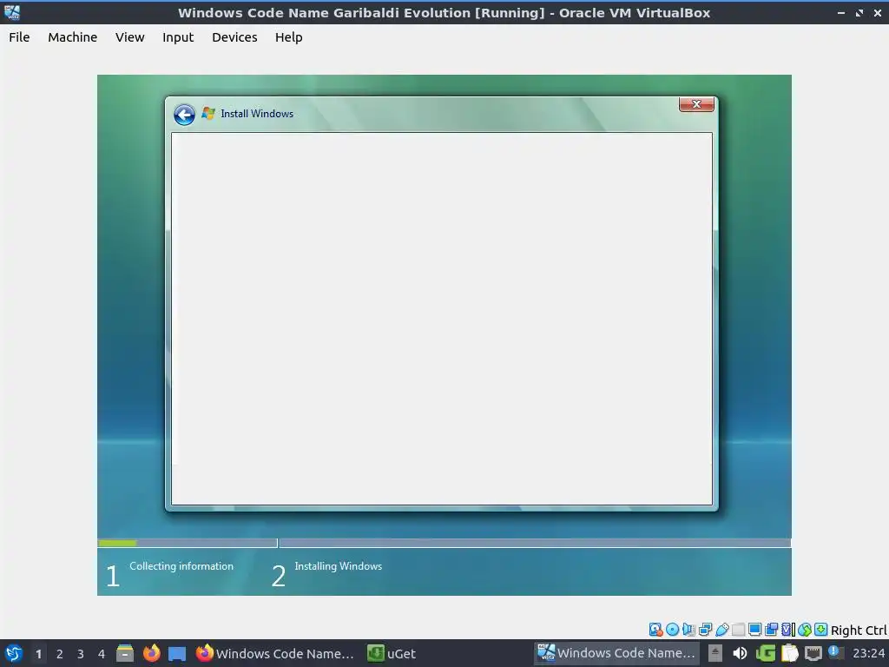Click the removable media eject tray icon
The width and height of the screenshot is (889, 667).
click(715, 653)
